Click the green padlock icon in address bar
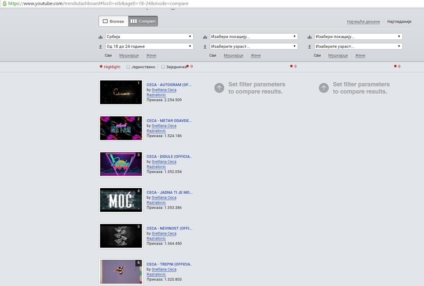 click(4, 3)
